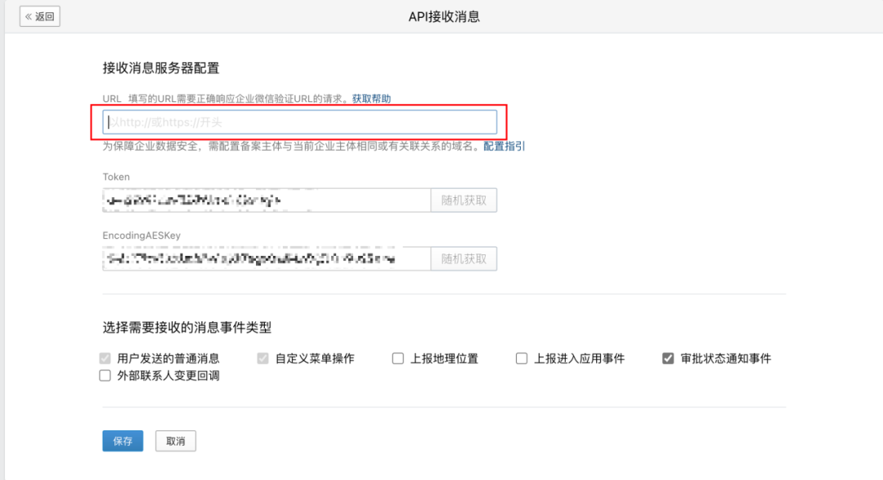
Task: Click 随机获取 next to EncodingAESKey
Action: click(x=464, y=258)
